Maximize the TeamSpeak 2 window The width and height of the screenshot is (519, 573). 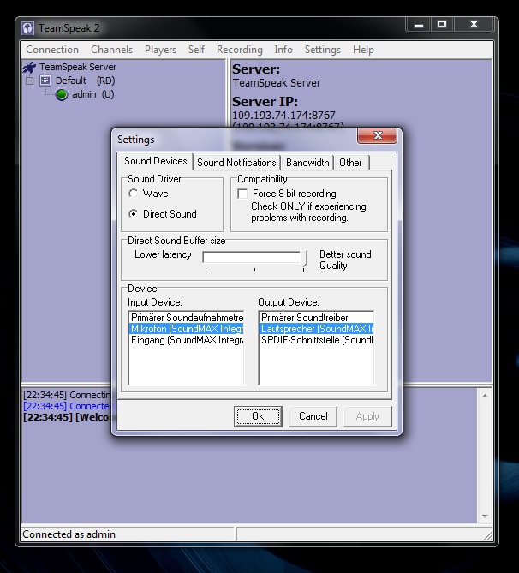[442, 25]
